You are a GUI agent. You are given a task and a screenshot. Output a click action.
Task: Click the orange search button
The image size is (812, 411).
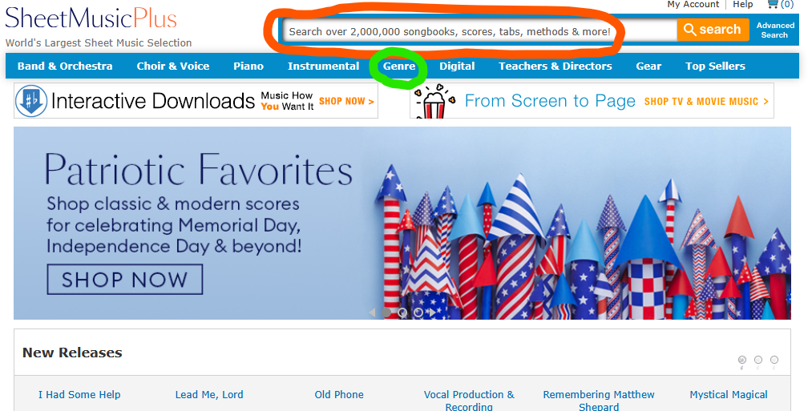(x=713, y=30)
